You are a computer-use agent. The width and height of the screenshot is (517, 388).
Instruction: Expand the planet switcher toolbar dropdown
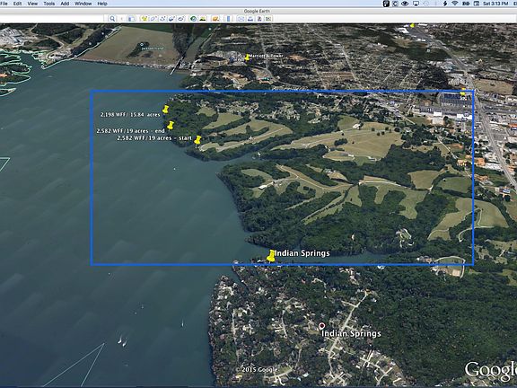click(215, 19)
